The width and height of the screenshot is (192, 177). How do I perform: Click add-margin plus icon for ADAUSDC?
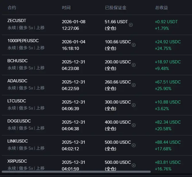(134, 85)
